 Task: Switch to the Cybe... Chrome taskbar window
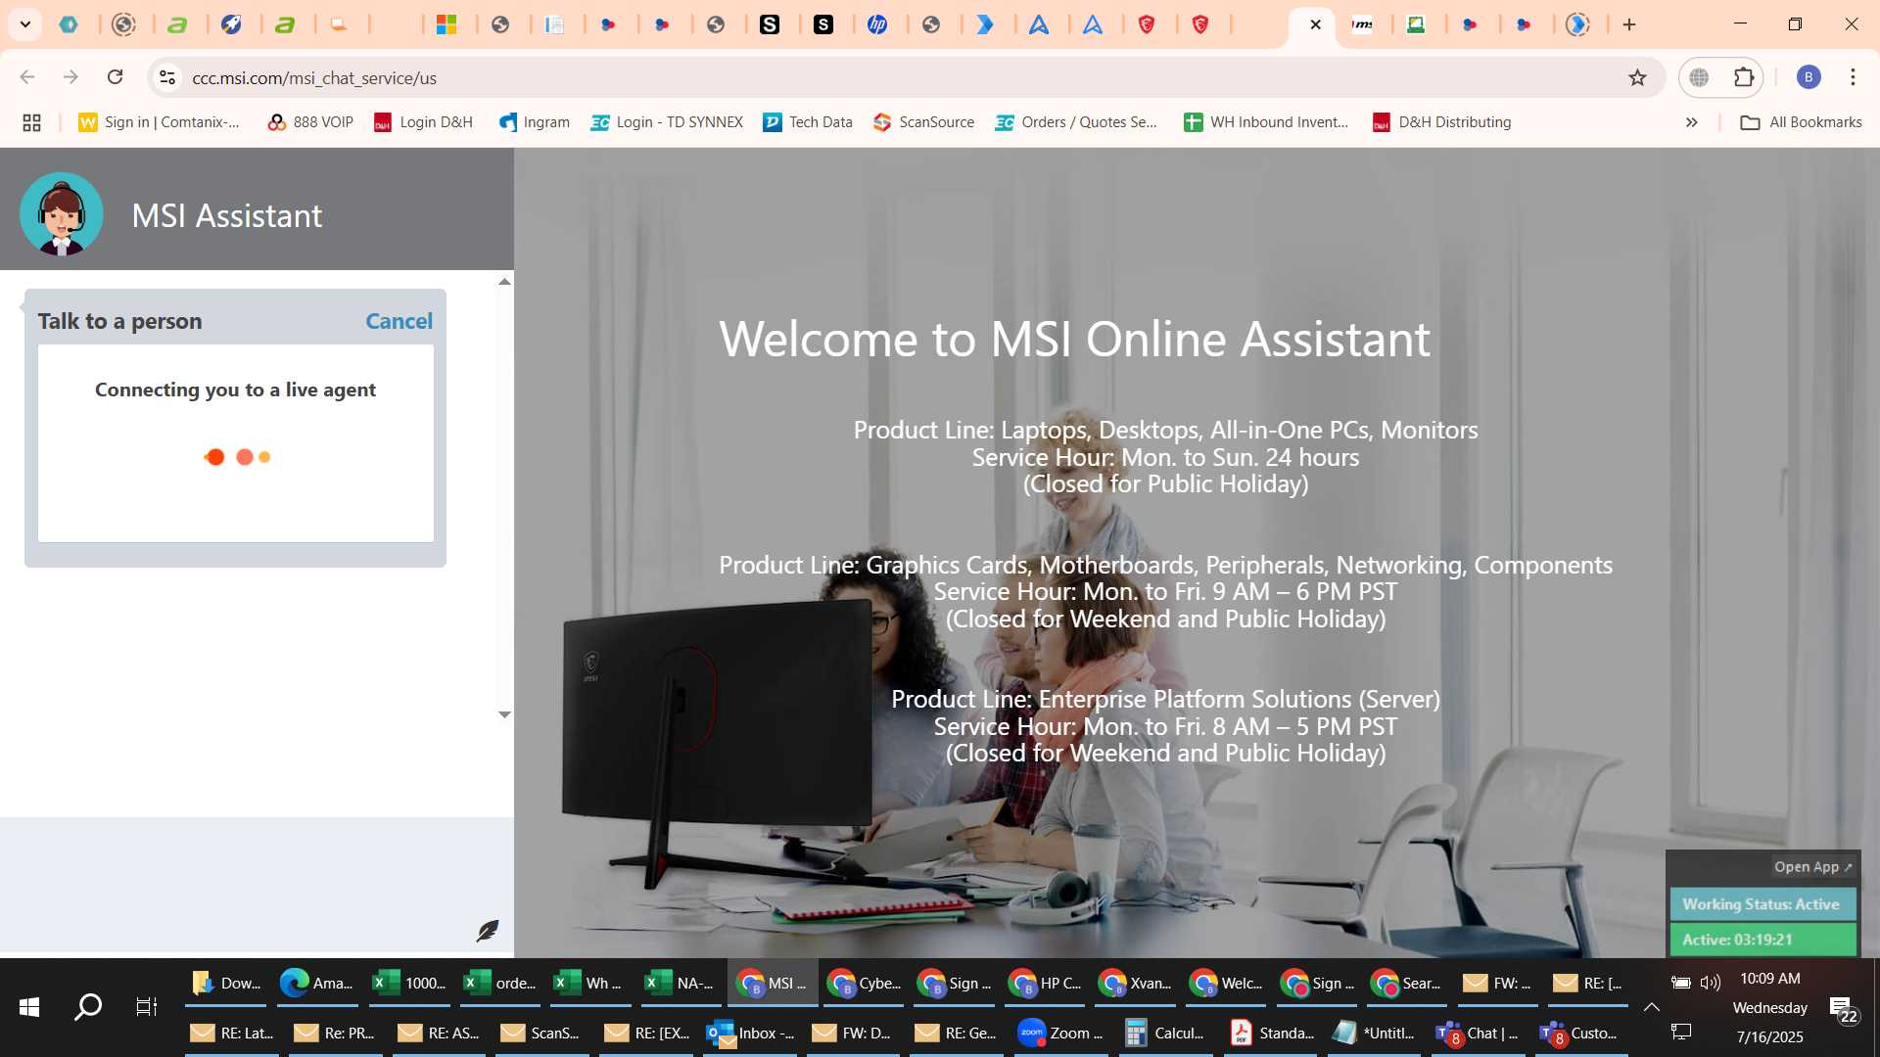tap(865, 984)
